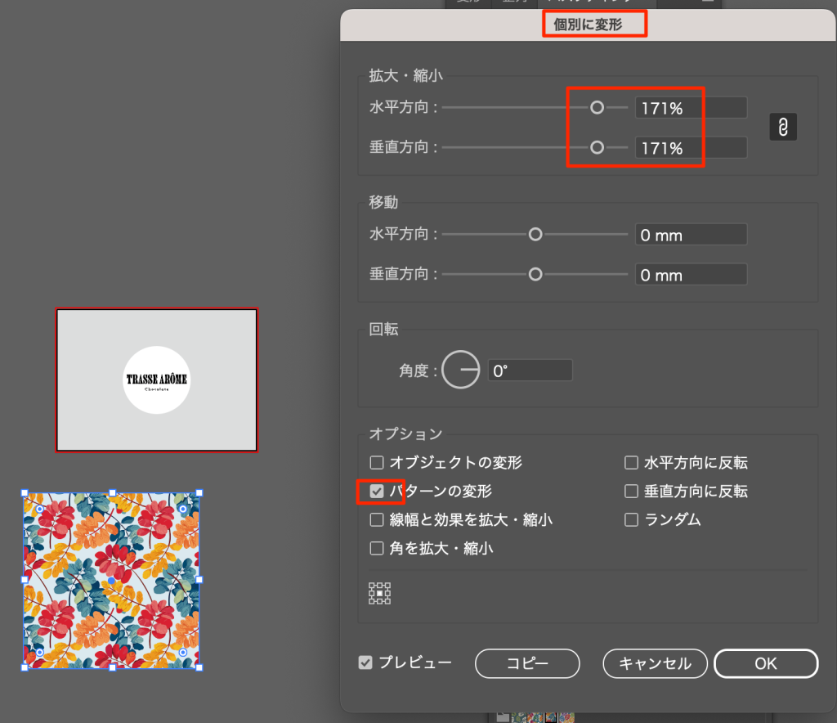Click the rotation angle 0° field

[530, 370]
